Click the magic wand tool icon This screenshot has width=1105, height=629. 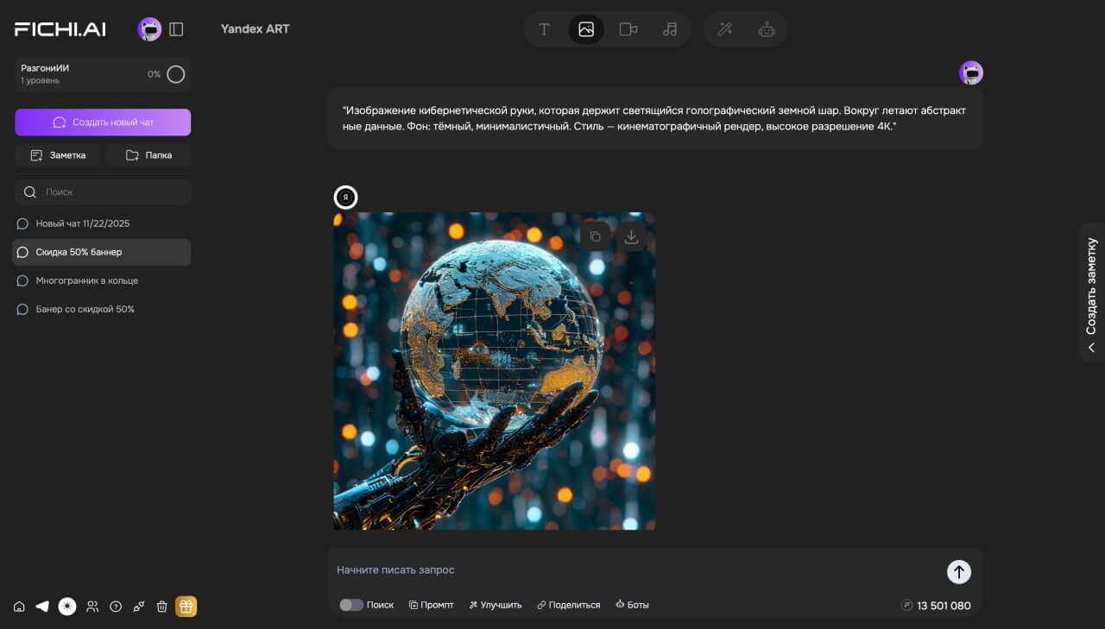coord(725,29)
